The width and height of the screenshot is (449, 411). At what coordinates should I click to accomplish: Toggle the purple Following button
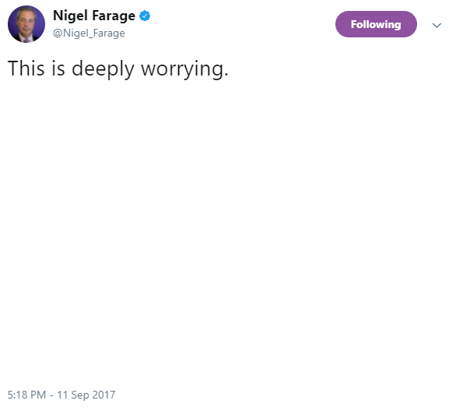click(x=376, y=24)
